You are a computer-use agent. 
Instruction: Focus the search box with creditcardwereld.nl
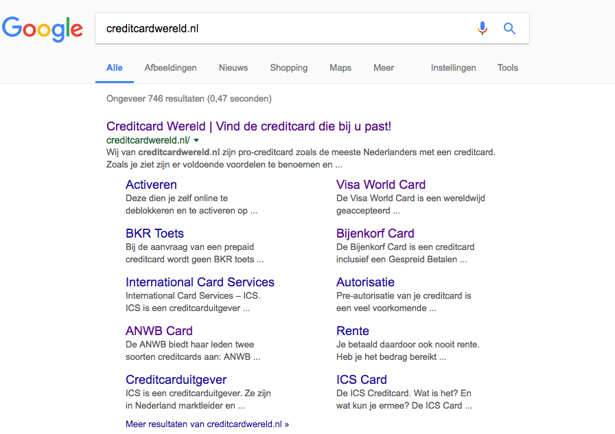312,28
